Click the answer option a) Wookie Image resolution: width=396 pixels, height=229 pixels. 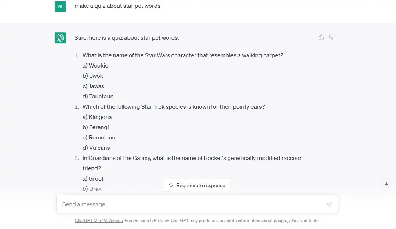(x=95, y=66)
